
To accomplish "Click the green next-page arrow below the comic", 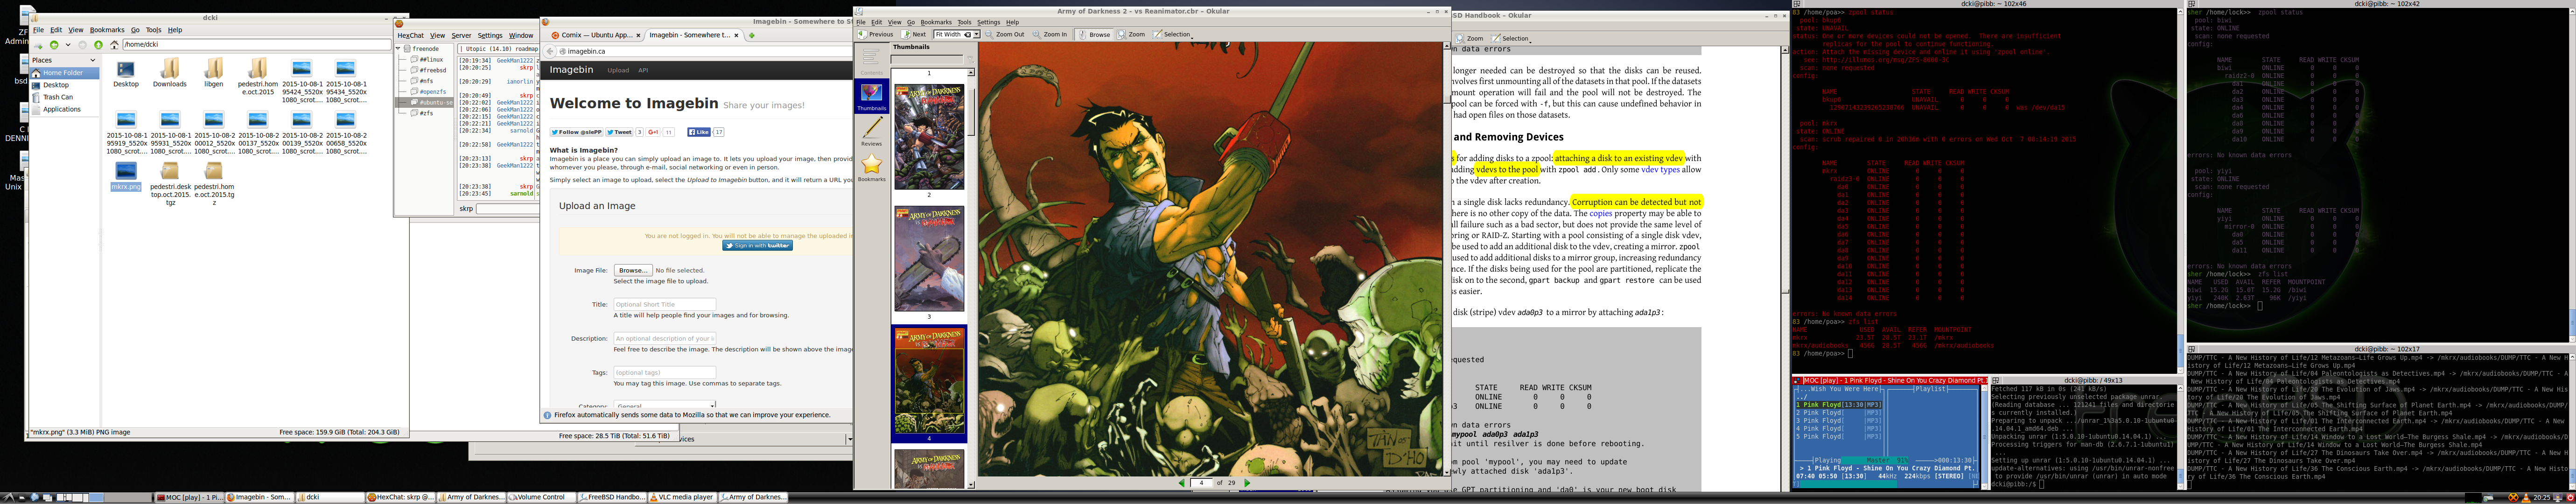I will point(1246,483).
